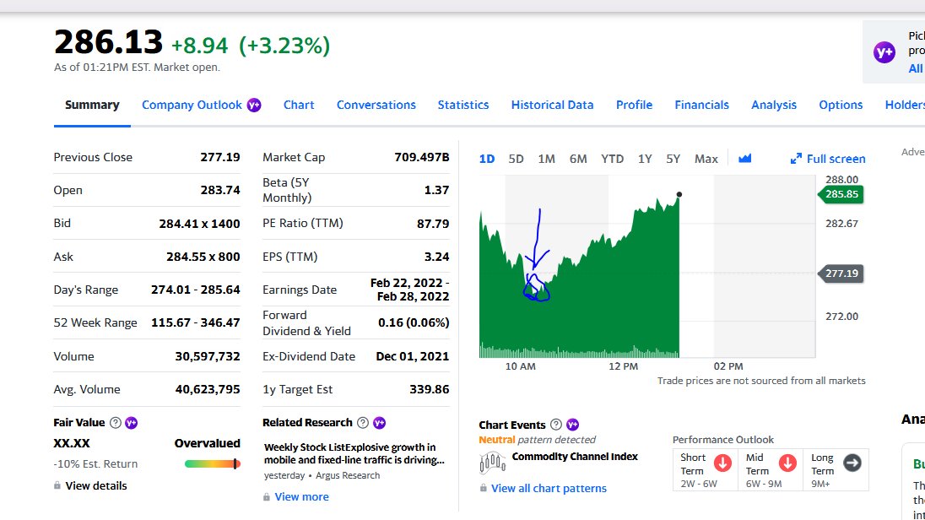Click the Volume value 30,597,732
925x520 pixels.
point(208,356)
